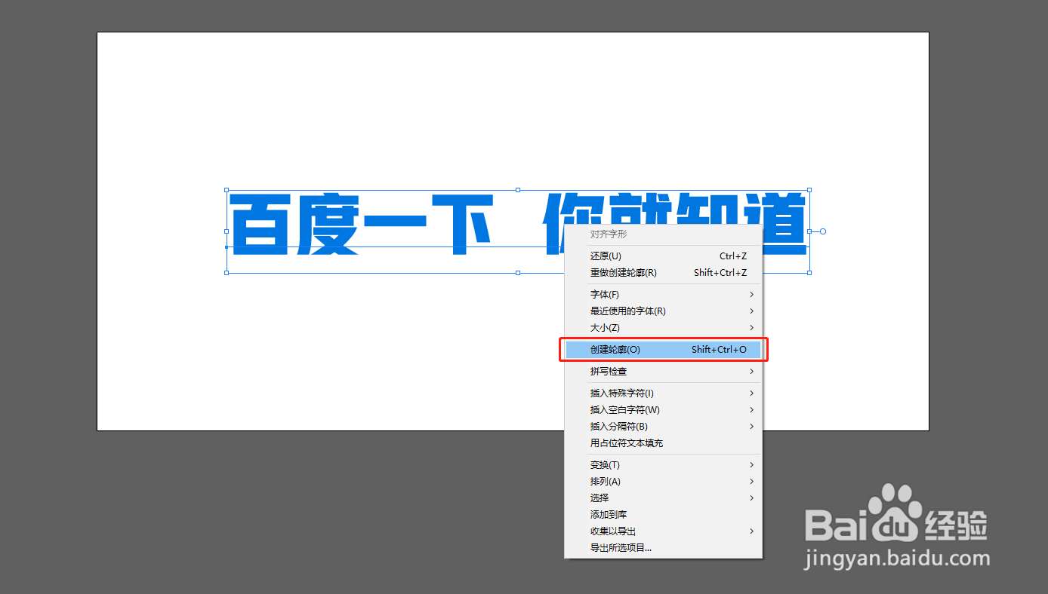The width and height of the screenshot is (1048, 594).
Task: Click 导出所选项目... menu entry
Action: click(x=664, y=548)
